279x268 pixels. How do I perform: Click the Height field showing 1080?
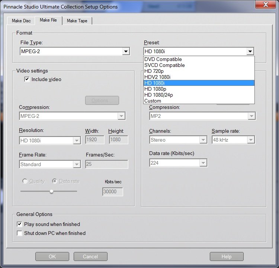coord(118,140)
